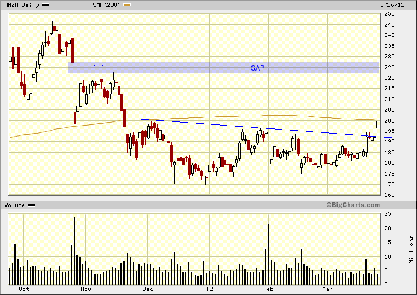Click the vertical Millions axis caption
This screenshot has height=295, width=417.
[x=411, y=250]
